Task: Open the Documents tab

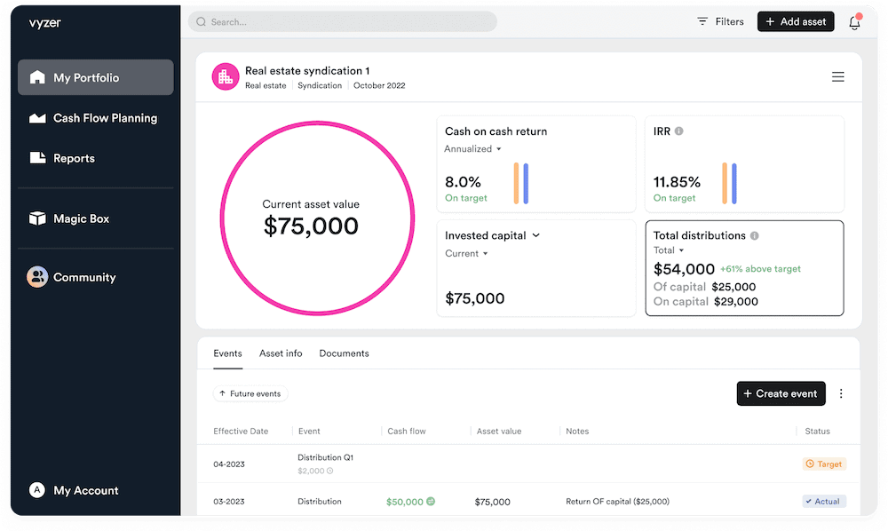Action: pos(344,353)
